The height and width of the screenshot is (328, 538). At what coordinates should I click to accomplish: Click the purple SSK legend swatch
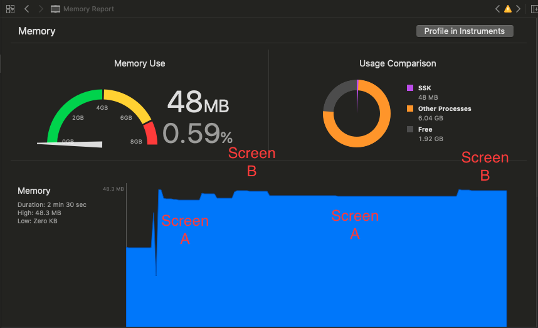click(x=410, y=88)
